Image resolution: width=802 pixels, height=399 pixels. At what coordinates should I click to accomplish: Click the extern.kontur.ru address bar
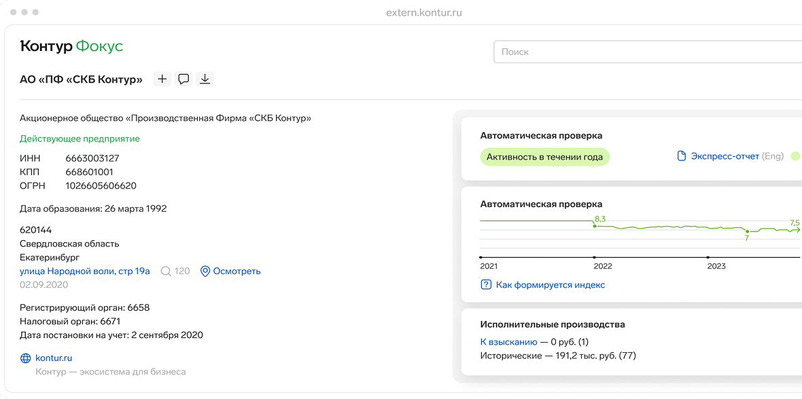[x=423, y=12]
